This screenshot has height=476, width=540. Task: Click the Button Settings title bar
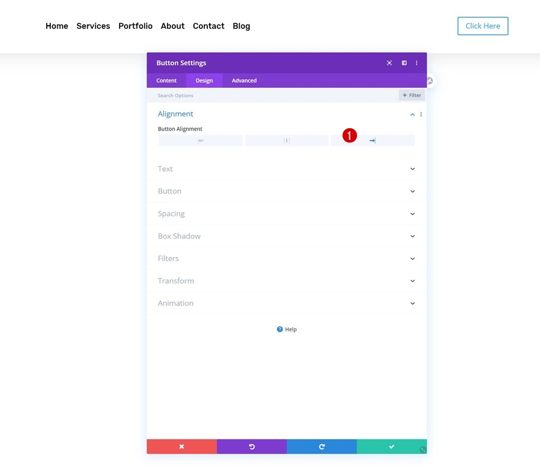tap(287, 63)
